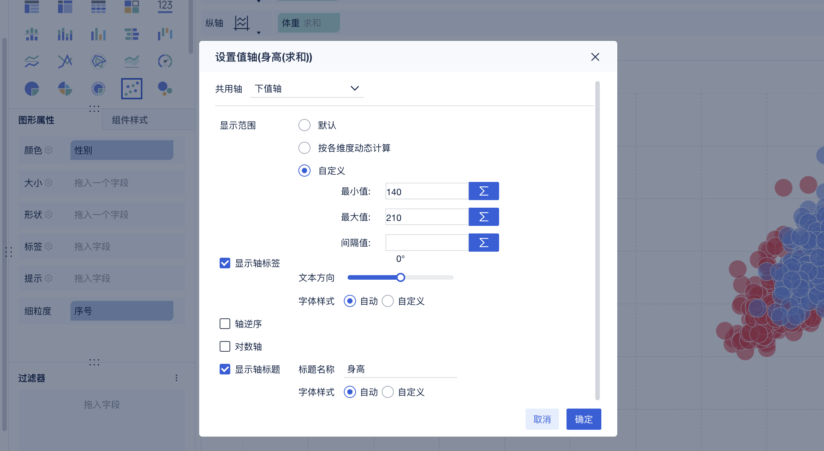Open the gear settings next to 颜色
Viewport: 824px width, 451px height.
coord(48,150)
